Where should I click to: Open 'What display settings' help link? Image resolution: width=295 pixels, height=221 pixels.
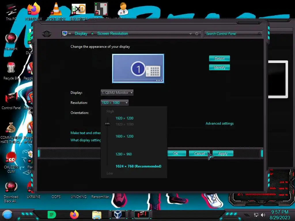(x=86, y=140)
